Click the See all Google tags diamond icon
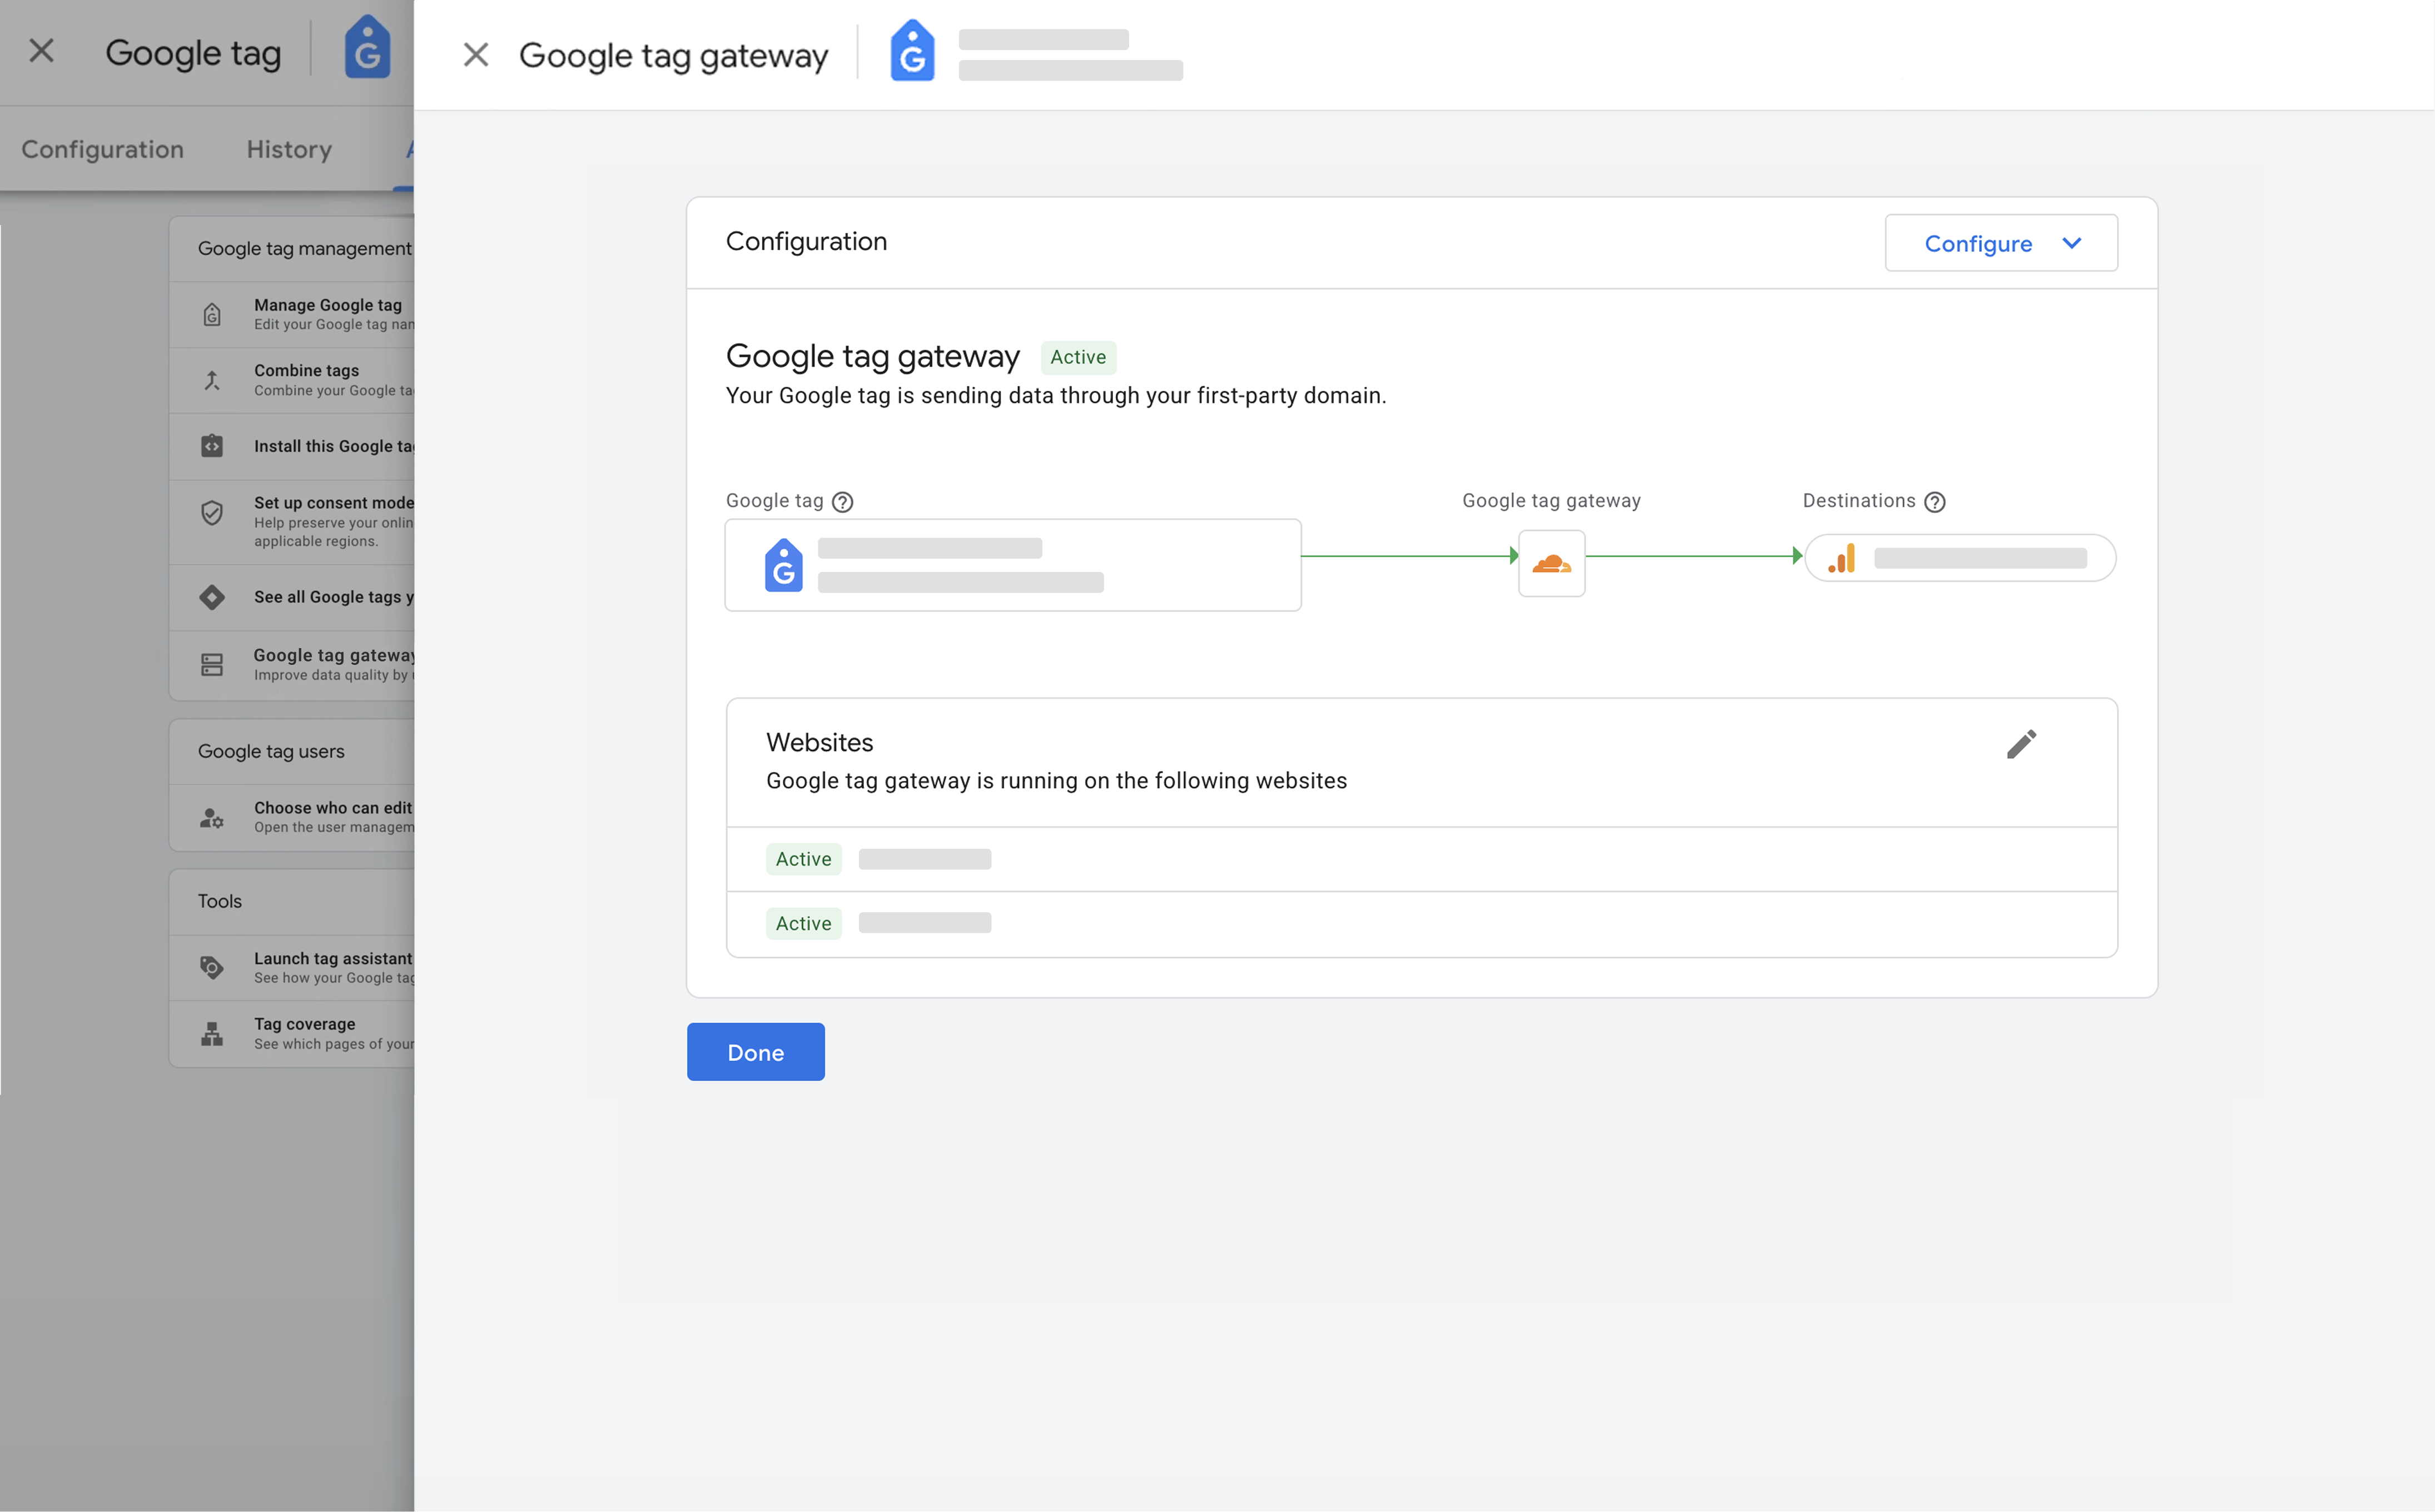The image size is (2435, 1512). click(x=212, y=597)
